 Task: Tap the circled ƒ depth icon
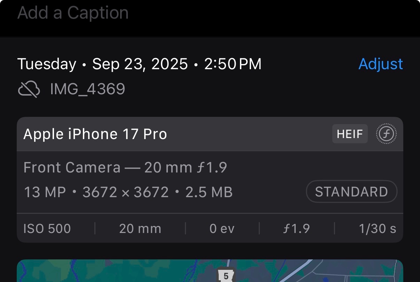pos(386,134)
